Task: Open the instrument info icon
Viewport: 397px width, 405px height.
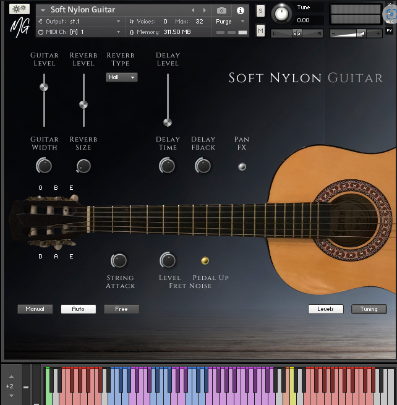Action: tap(241, 11)
